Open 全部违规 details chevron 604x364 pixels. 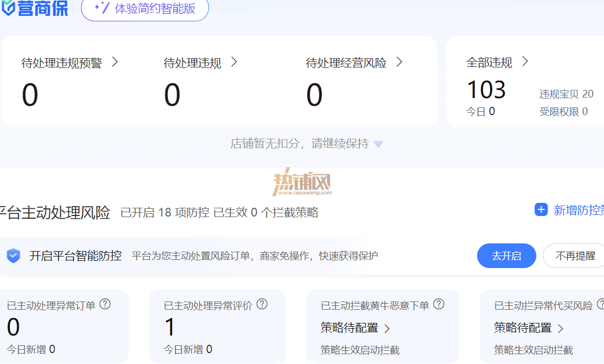(x=525, y=61)
